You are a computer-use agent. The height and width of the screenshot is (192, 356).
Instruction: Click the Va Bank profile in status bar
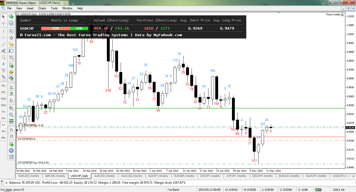pos(174,190)
